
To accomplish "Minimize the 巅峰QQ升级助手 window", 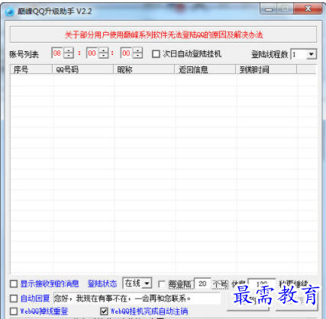I will pyautogui.click(x=268, y=9).
